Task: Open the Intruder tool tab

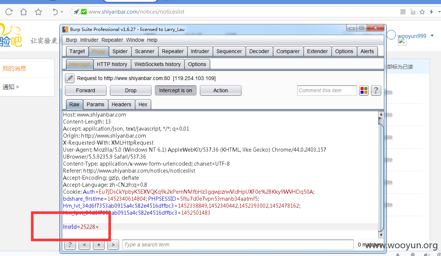Action: (x=200, y=52)
